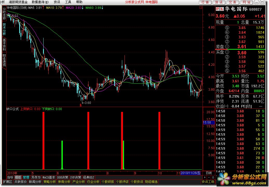The image size is (269, 187).
Task: Click the 交易 button at top right
Action: [x=232, y=2]
